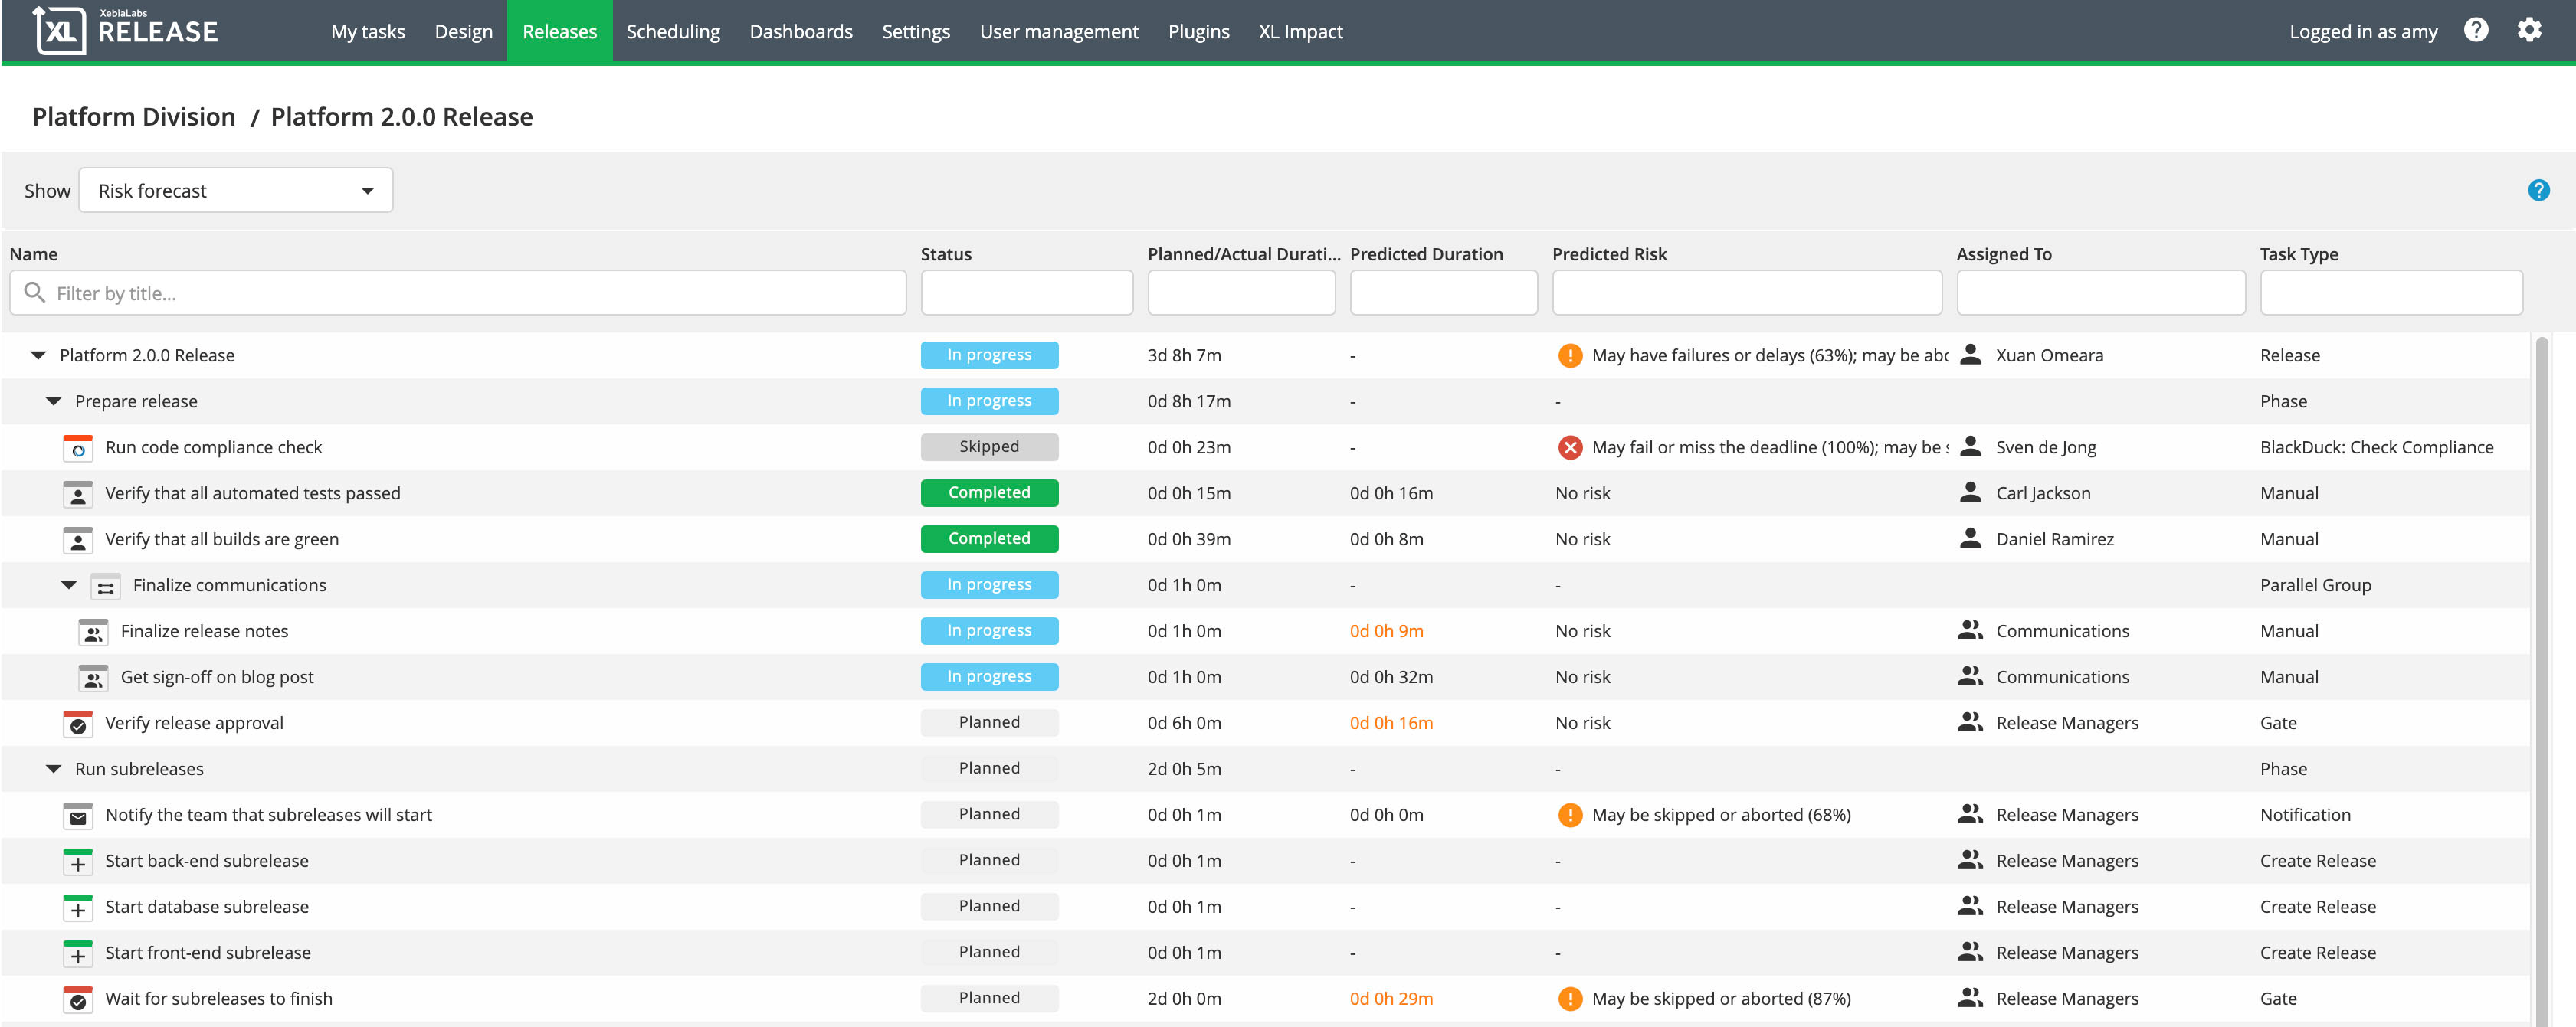Click Daniel Ramirez assignee cell
Viewport: 2576px width, 1027px height.
2054,539
